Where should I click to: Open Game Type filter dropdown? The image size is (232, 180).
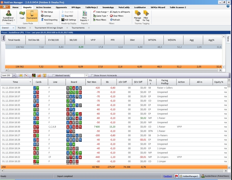[x=100, y=16]
